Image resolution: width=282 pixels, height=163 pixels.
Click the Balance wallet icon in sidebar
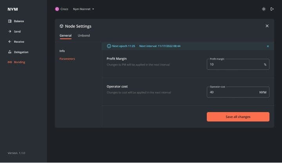(x=10, y=21)
